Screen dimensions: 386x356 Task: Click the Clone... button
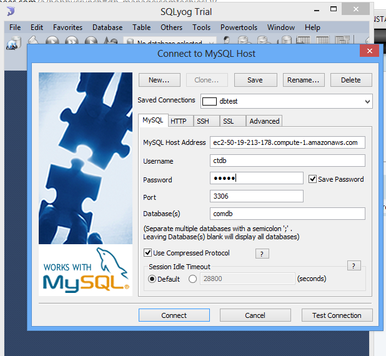tap(207, 80)
